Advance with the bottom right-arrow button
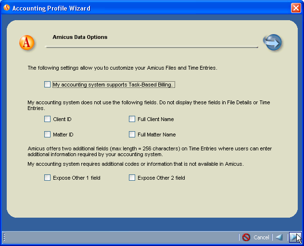 click(293, 237)
